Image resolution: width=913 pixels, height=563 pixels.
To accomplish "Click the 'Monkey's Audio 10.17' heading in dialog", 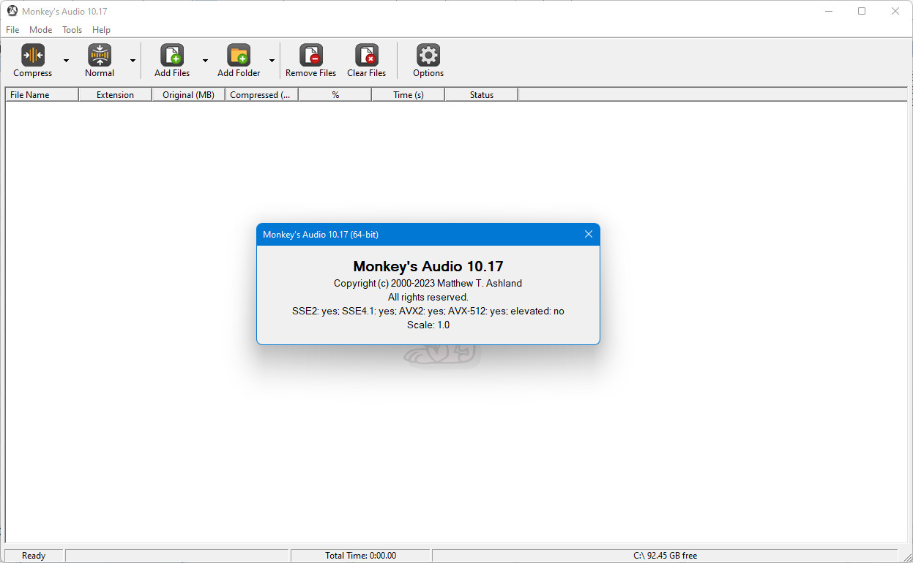I will click(428, 266).
